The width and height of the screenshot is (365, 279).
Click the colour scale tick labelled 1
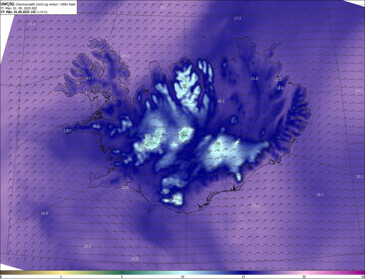[61, 277]
